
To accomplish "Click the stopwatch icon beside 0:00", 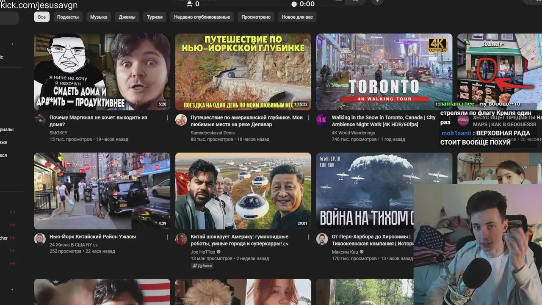I will tap(294, 4).
